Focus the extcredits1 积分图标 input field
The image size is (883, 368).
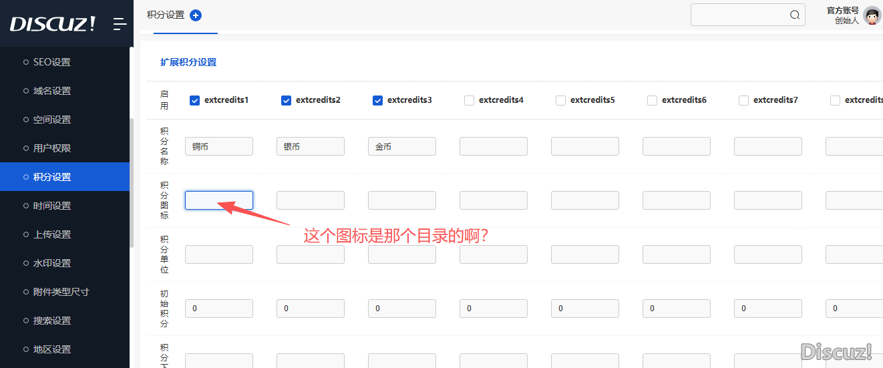(x=219, y=200)
